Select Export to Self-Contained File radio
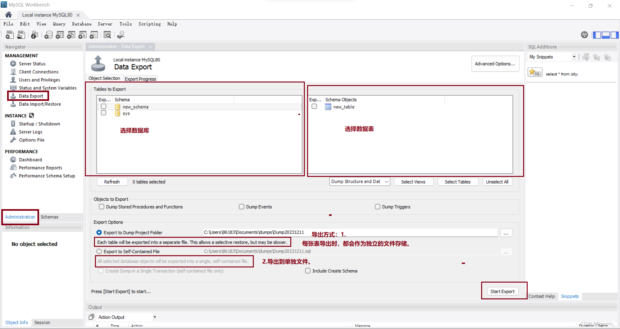The height and width of the screenshot is (329, 620). coord(99,251)
